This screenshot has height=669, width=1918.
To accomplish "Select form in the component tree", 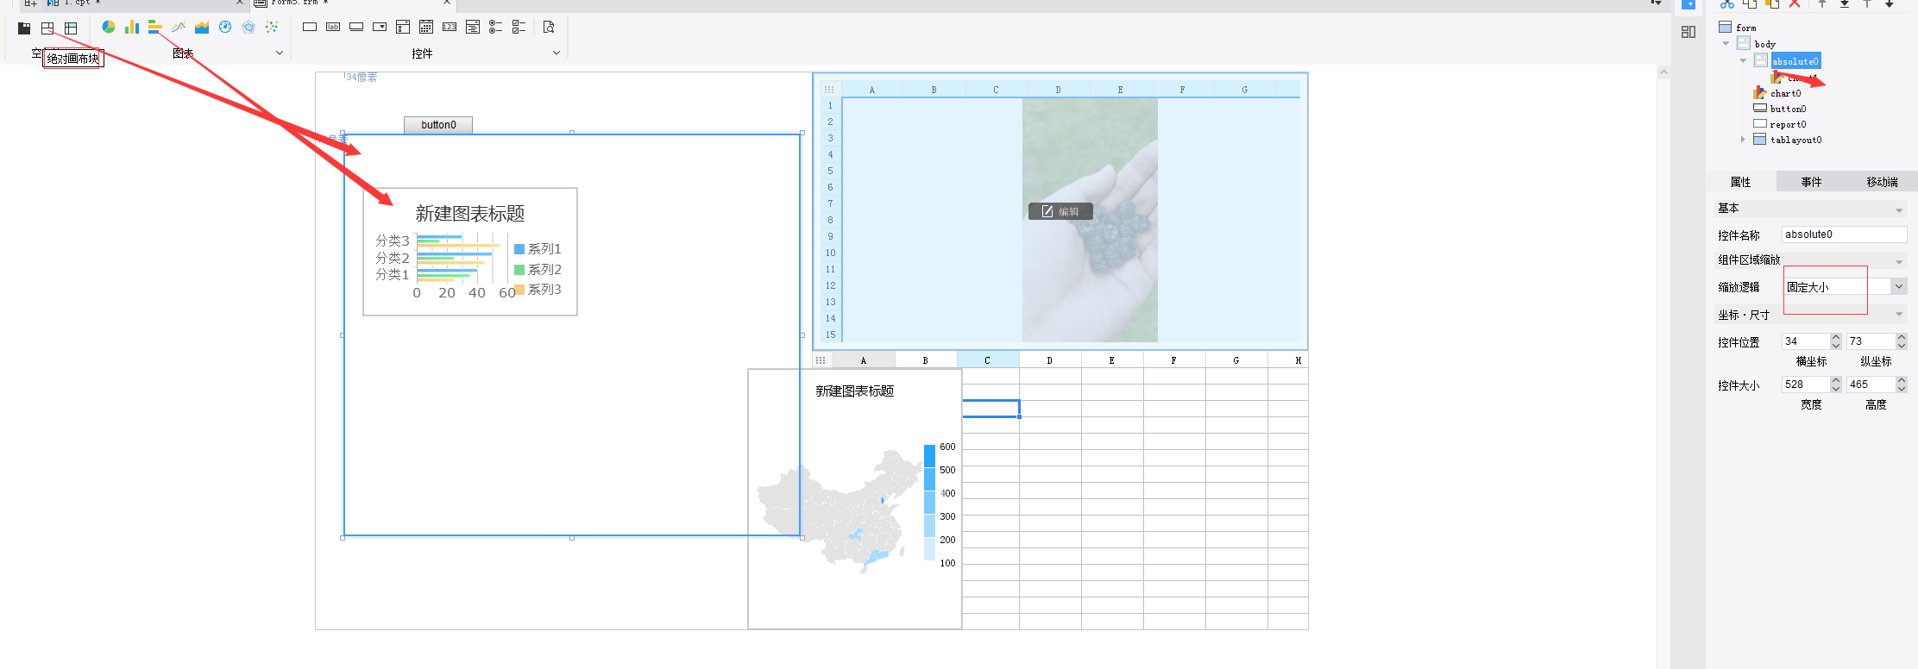I will coord(1745,28).
